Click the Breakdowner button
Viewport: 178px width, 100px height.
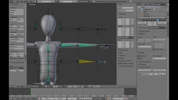coord(17,22)
